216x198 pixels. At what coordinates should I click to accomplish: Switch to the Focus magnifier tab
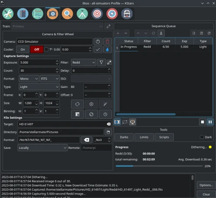67,14
